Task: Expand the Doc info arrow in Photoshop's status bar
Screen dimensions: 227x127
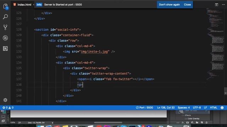Action: pyautogui.click(x=52, y=123)
